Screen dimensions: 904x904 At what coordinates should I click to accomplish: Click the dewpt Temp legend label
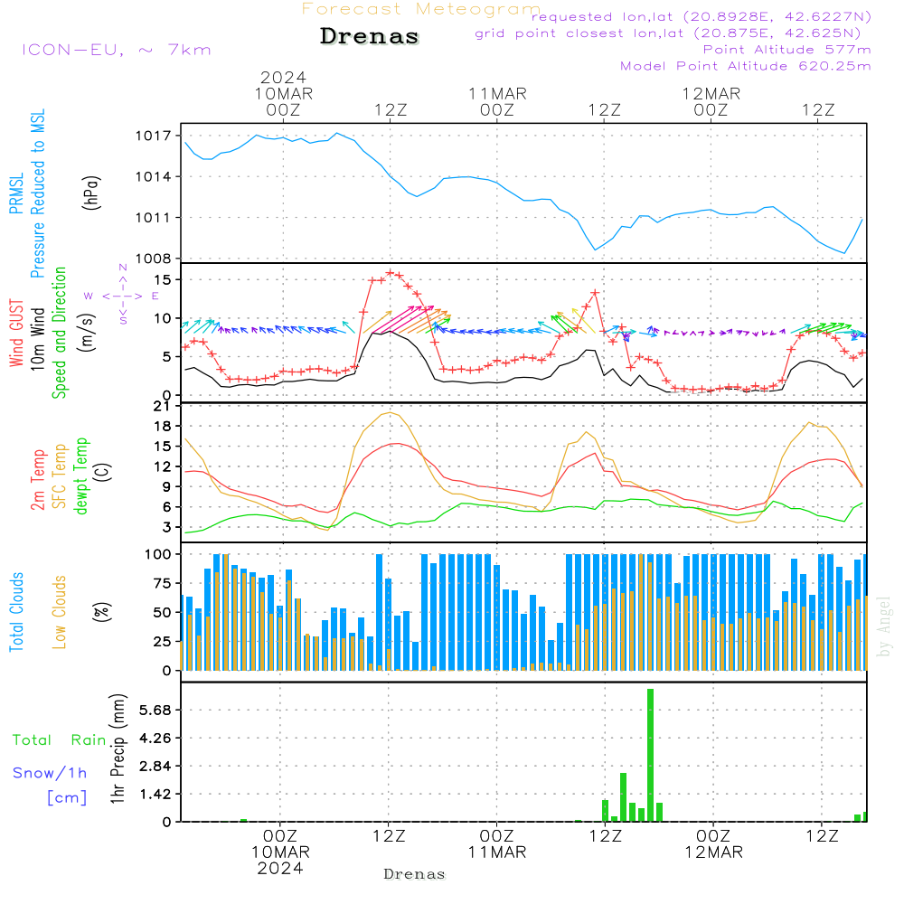[81, 476]
